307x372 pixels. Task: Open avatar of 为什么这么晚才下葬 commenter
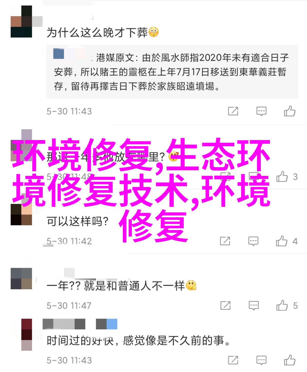click(21, 22)
